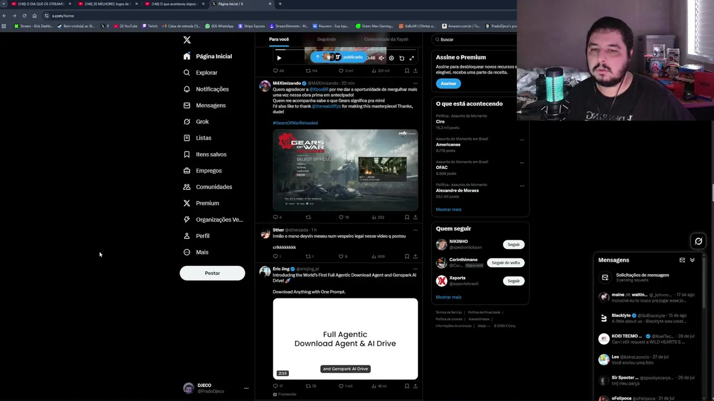Open more options on M4Ximizando post
Image resolution: width=714 pixels, height=401 pixels.
(415, 83)
